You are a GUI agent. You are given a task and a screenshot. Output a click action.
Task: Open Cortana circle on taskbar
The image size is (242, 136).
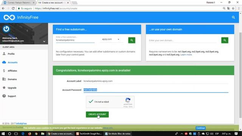9,134
